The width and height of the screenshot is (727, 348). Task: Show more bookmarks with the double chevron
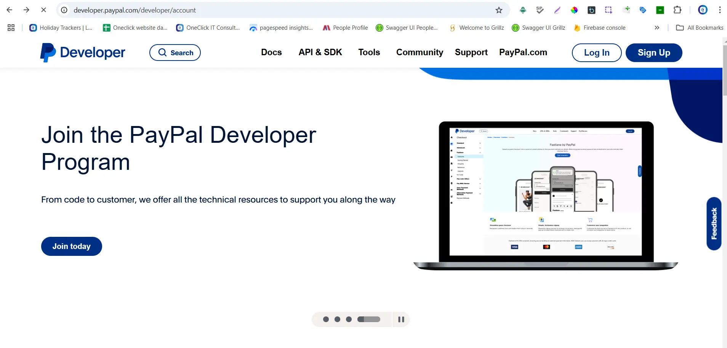657,28
